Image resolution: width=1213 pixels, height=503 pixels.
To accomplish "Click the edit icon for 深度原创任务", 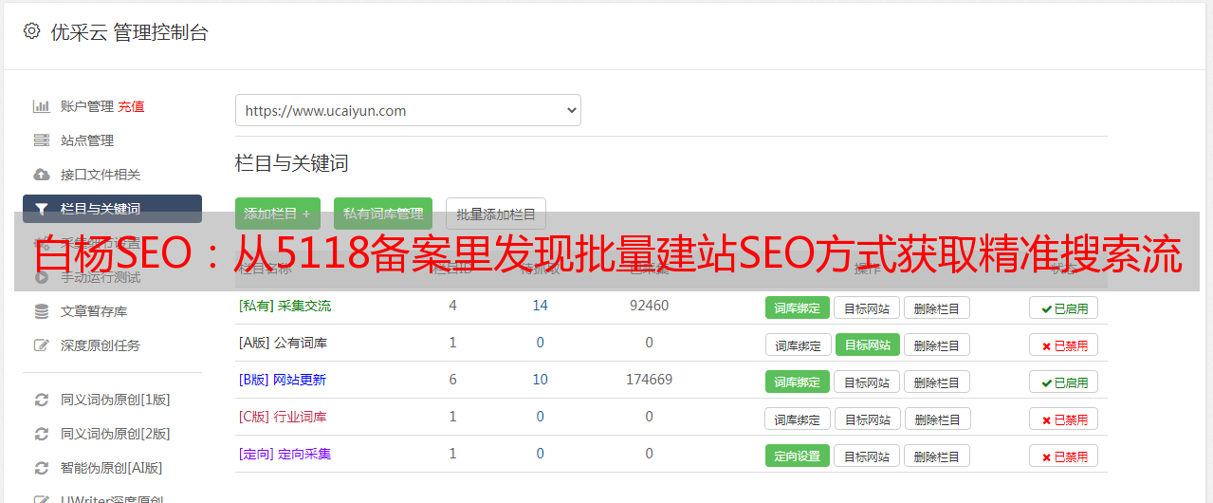I will tap(41, 345).
